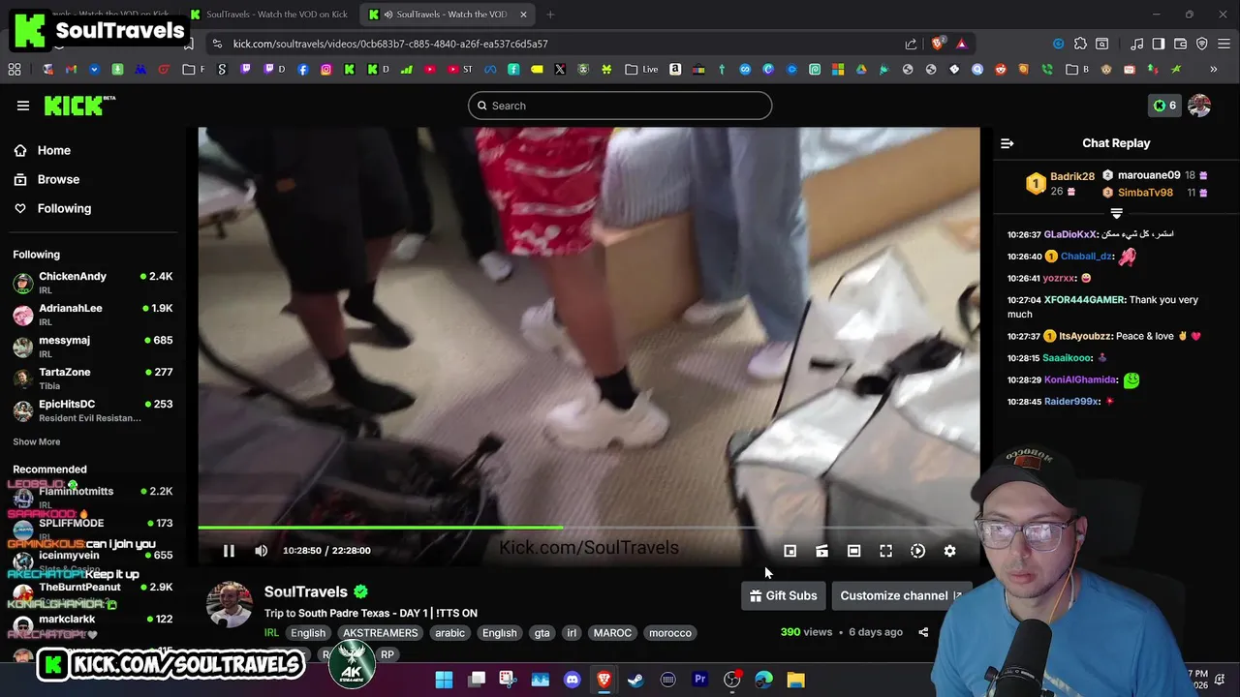Open File Explorer from the taskbar
Viewport: 1240px width, 697px height.
(x=795, y=680)
